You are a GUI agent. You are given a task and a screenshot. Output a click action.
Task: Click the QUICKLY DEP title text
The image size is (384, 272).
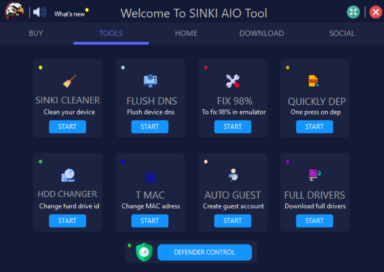pos(317,101)
